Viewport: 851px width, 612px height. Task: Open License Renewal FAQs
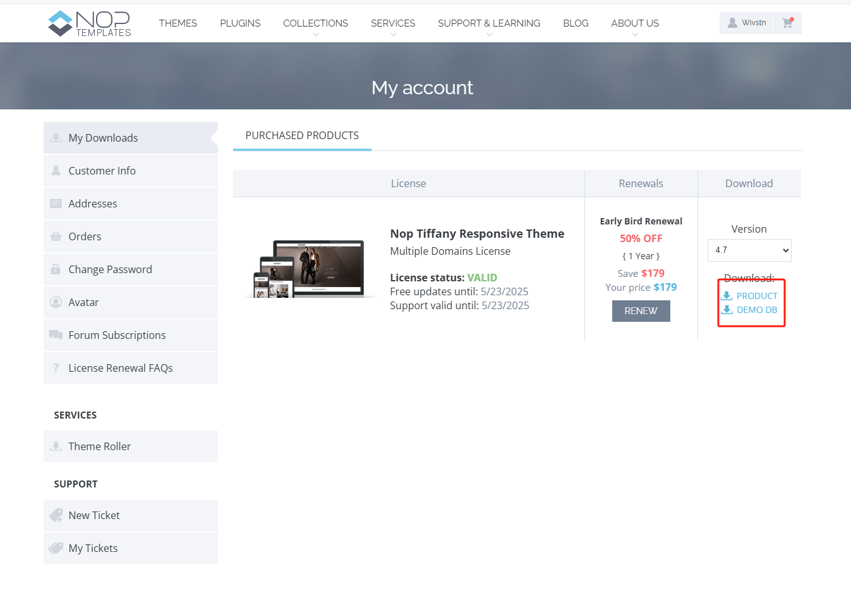pos(131,368)
